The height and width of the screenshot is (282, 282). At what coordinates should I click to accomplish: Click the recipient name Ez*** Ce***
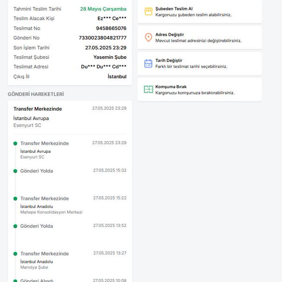(x=112, y=18)
